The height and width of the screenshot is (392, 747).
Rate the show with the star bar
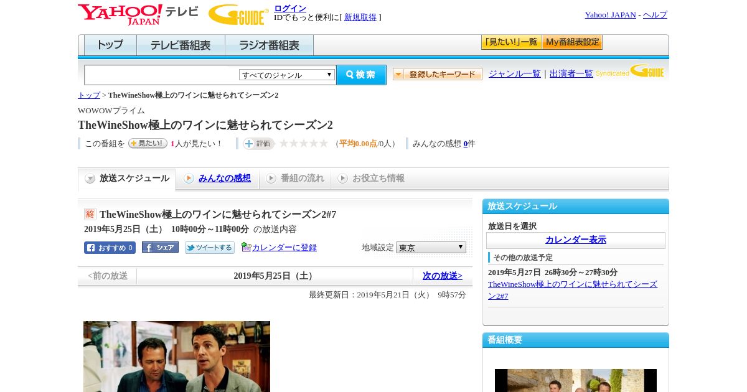pyautogui.click(x=303, y=143)
